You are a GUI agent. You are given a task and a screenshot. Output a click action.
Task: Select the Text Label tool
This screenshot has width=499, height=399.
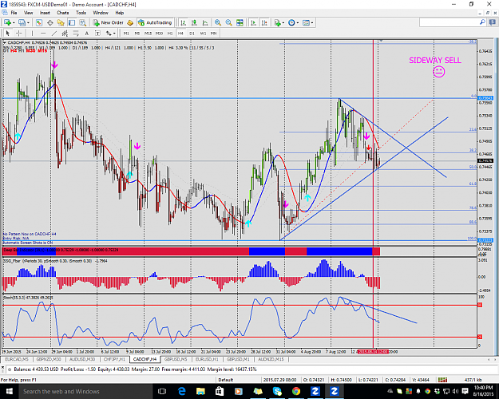pyautogui.click(x=97, y=33)
